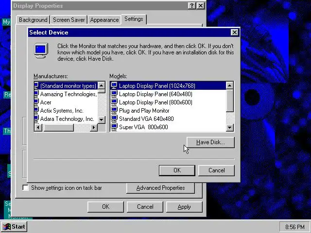The image size is (311, 233).
Task: Click Models list scroll up arrow
Action: click(x=230, y=85)
